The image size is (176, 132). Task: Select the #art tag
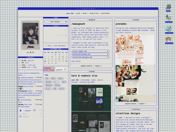64,82
